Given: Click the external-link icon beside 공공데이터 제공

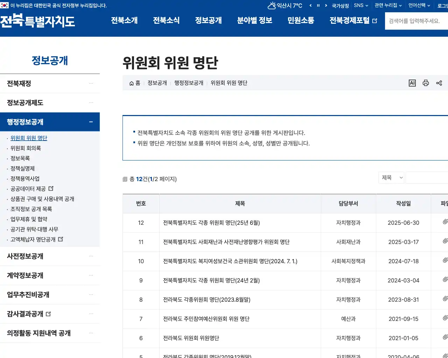Looking at the screenshot, I should pyautogui.click(x=50, y=188).
